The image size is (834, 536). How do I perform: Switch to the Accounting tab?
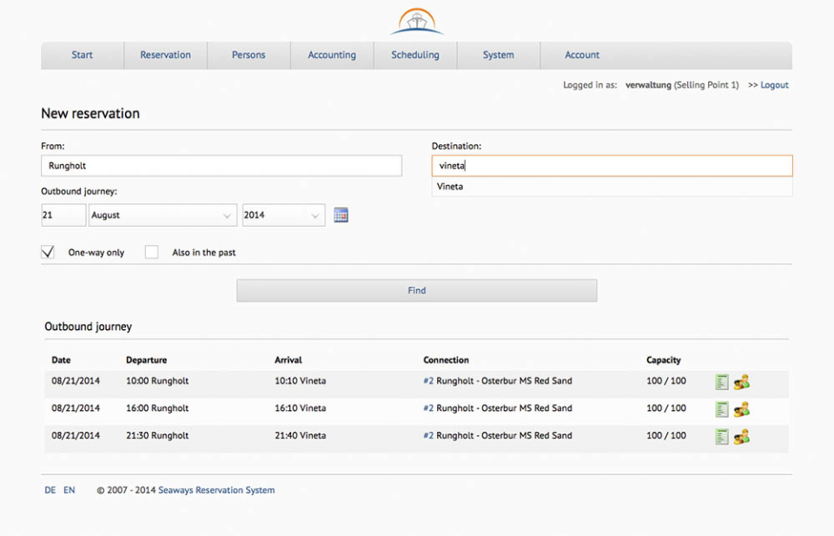pyautogui.click(x=332, y=55)
